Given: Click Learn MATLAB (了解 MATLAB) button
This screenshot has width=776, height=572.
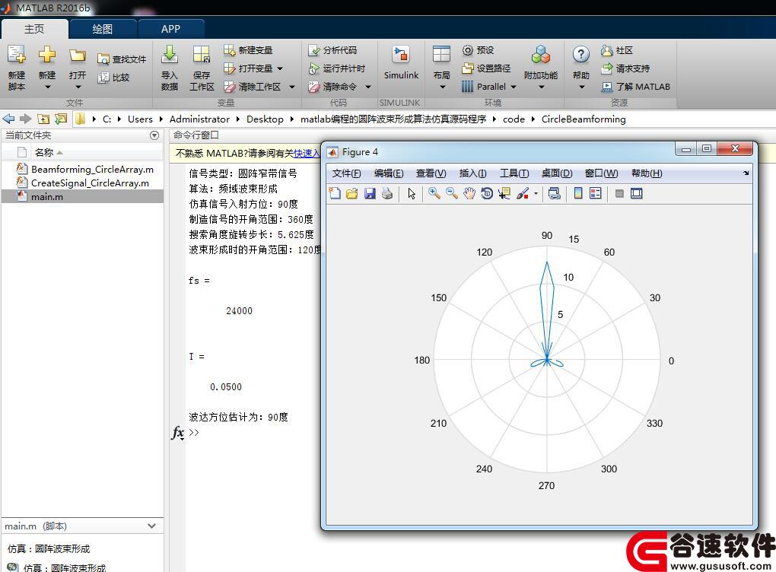Looking at the screenshot, I should point(635,87).
